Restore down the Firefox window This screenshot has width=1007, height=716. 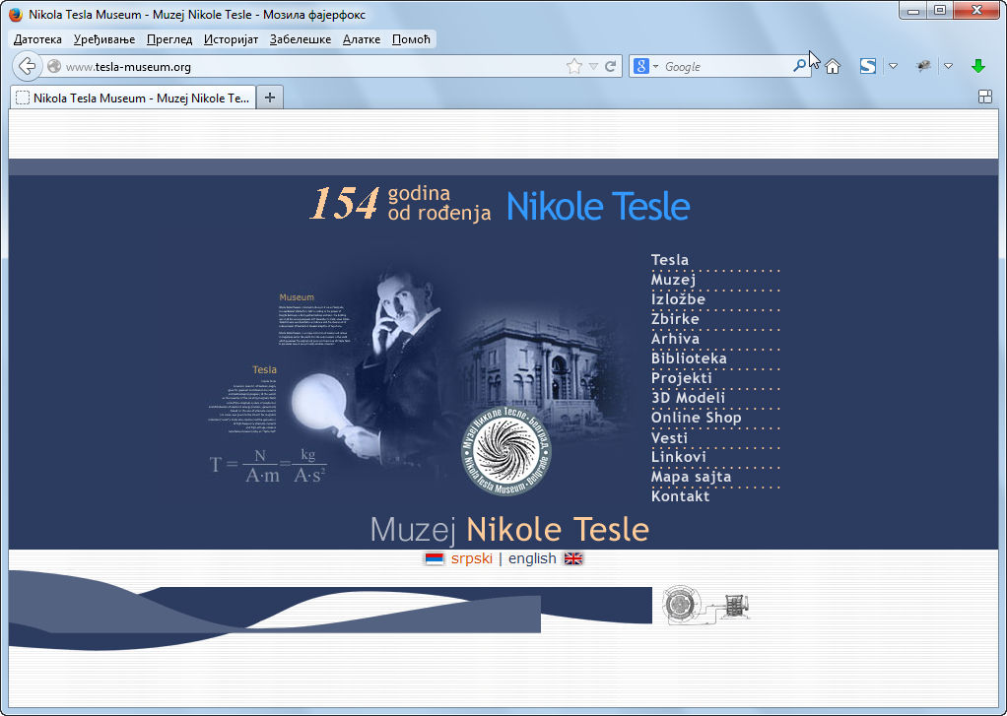pyautogui.click(x=940, y=11)
